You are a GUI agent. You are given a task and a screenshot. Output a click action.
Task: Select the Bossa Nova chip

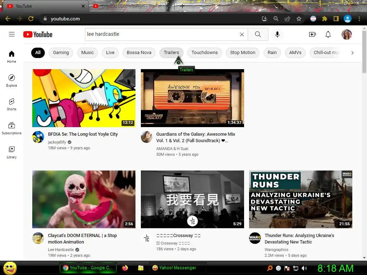click(139, 53)
